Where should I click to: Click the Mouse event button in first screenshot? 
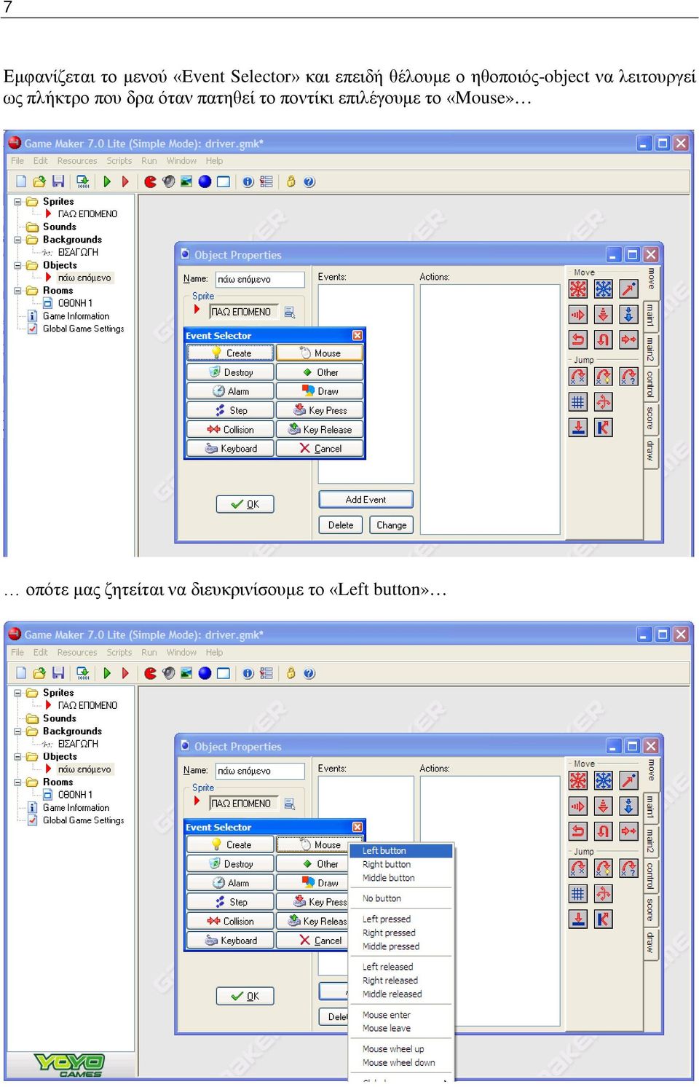(x=320, y=353)
